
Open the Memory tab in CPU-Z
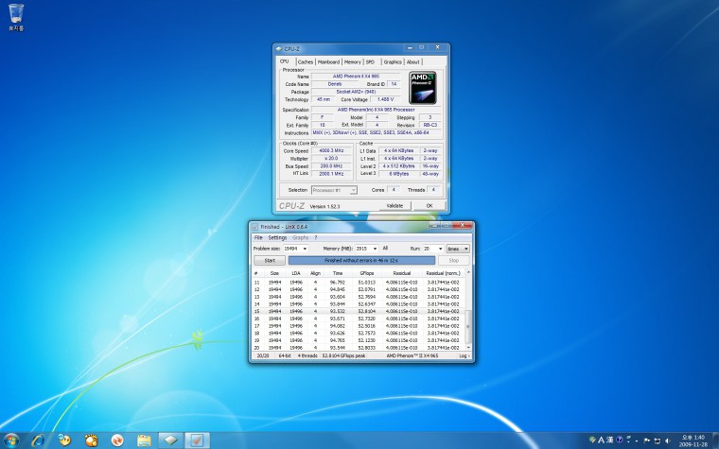click(352, 61)
